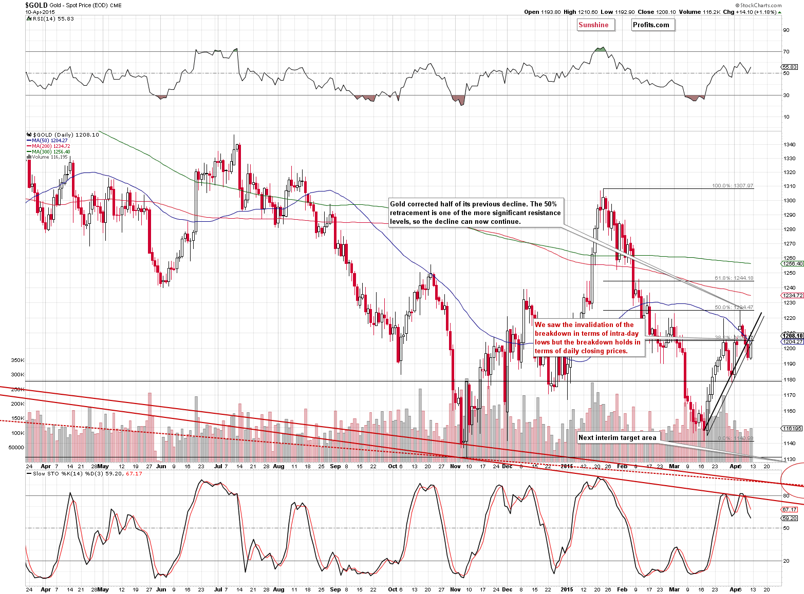Screen dimensions: 804x594
Task: Click the 116195 volume tag on right axis
Action: pyautogui.click(x=792, y=428)
